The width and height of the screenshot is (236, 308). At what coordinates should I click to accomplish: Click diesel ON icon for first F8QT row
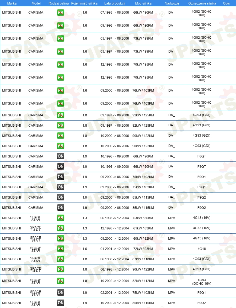[x=61, y=156]
